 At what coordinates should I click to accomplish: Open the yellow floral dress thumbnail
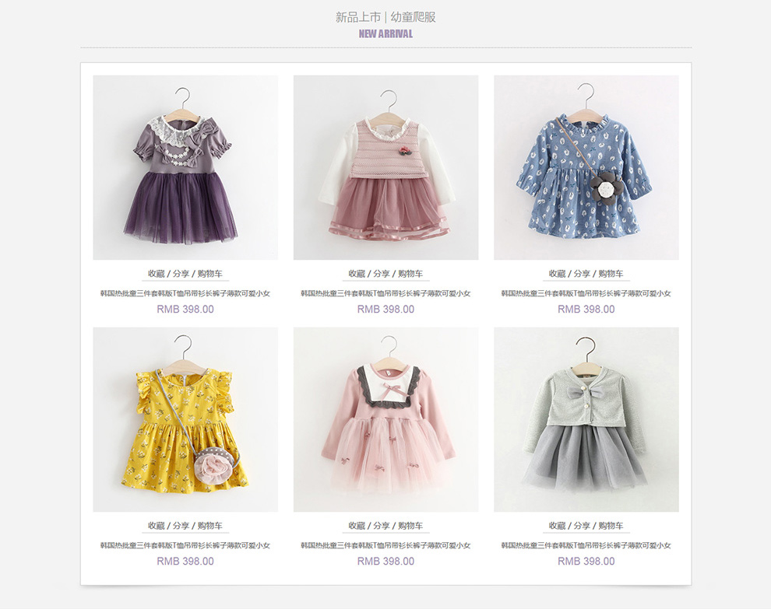coord(185,419)
